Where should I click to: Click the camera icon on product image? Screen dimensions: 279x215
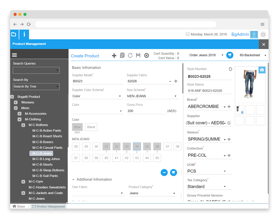(262, 70)
